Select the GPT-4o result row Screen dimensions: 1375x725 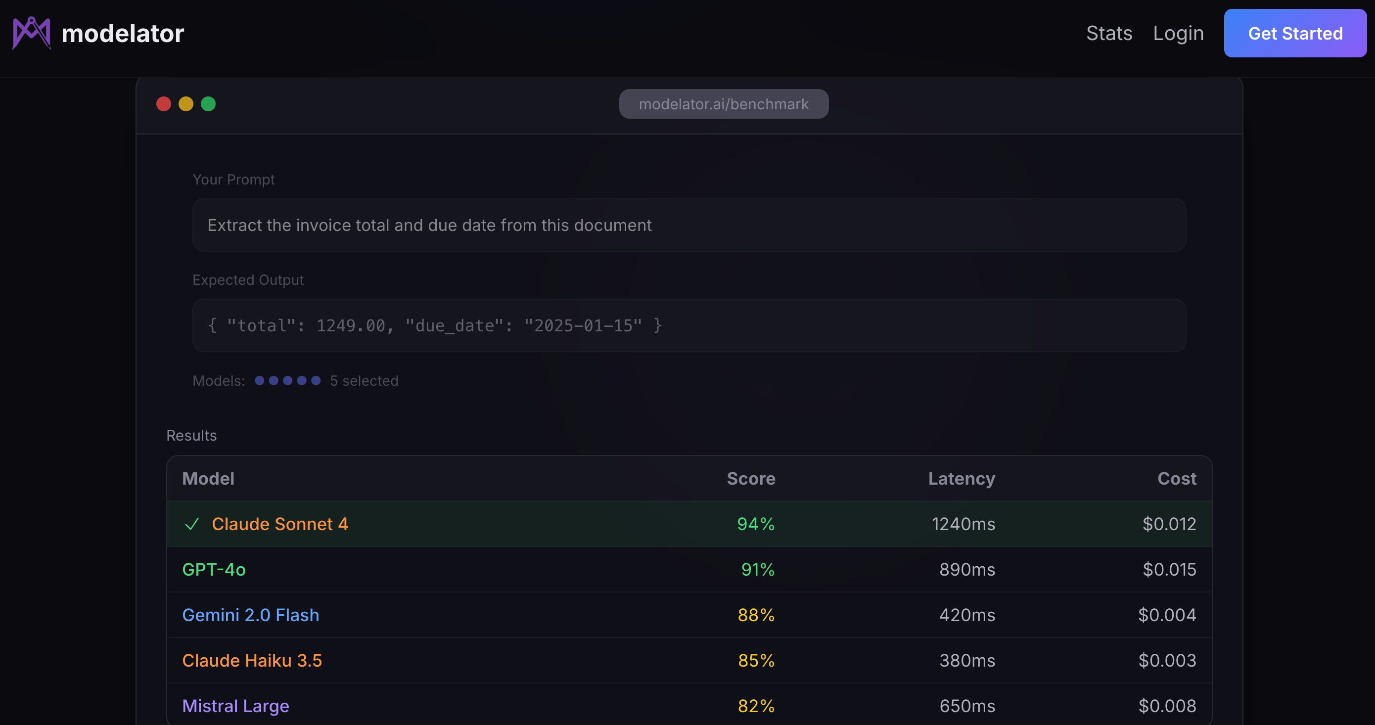pyautogui.click(x=214, y=569)
